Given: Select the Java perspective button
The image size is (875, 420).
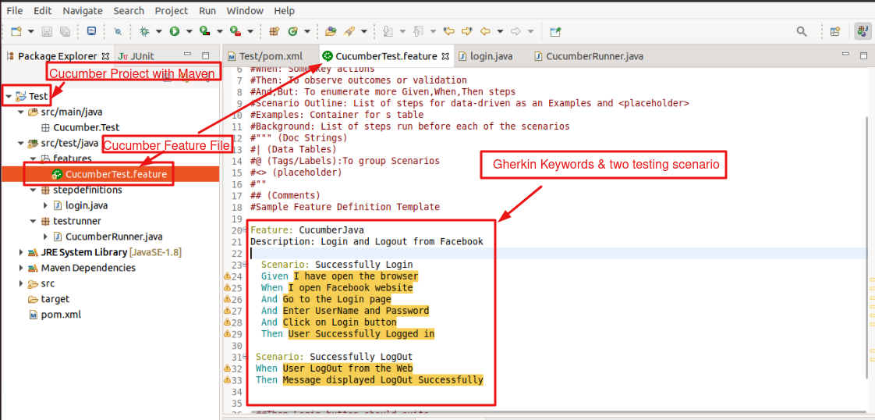Looking at the screenshot, I should point(861,32).
